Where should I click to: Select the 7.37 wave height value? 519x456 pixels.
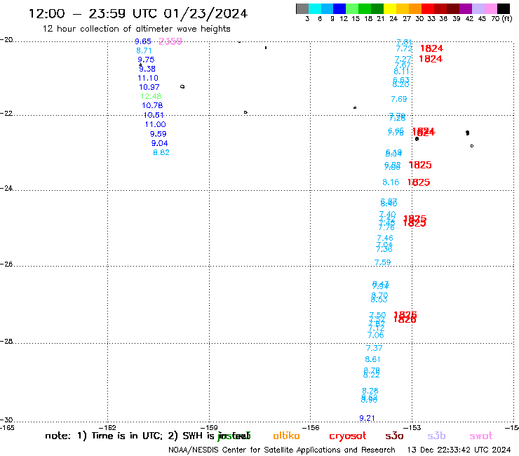click(x=374, y=348)
